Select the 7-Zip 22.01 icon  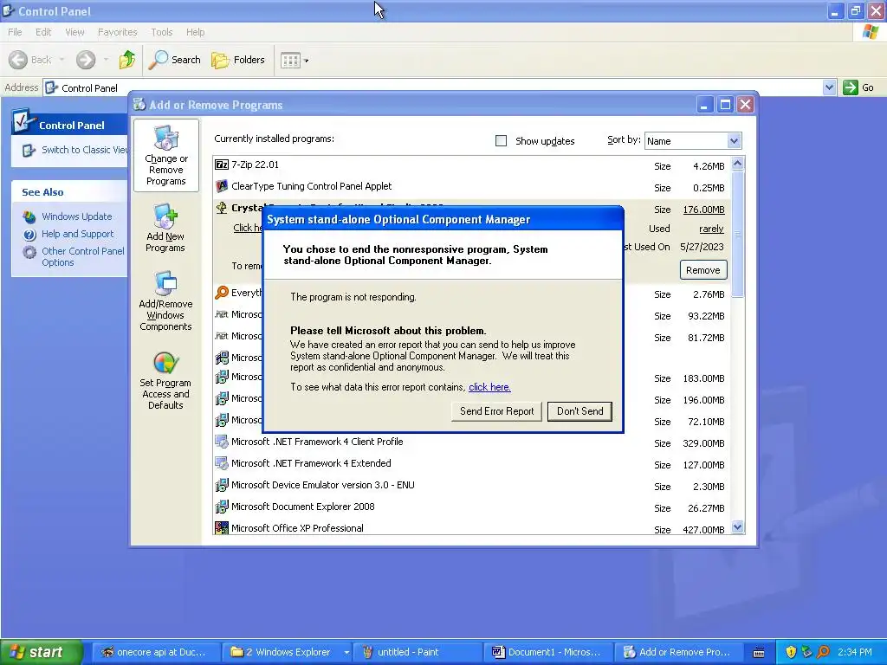[222, 165]
